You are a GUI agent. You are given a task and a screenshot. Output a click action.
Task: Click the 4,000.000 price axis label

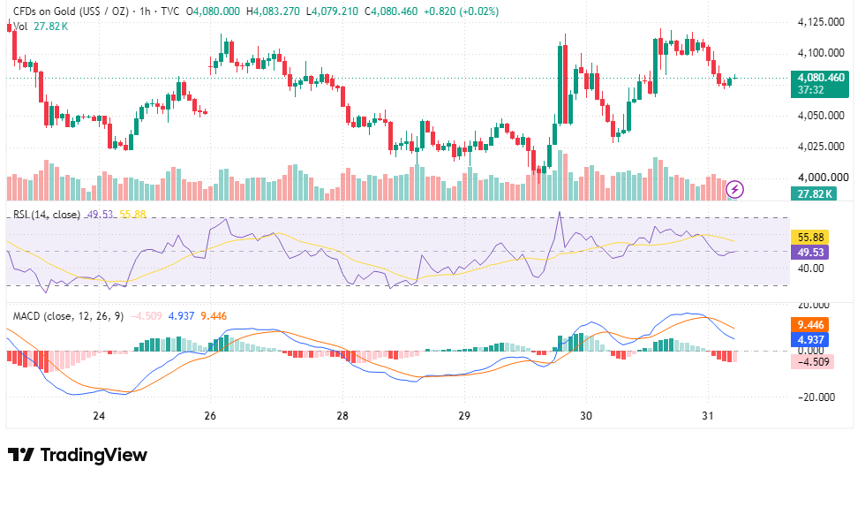click(823, 178)
